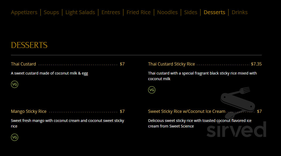The image size is (281, 156).
Task: Show the Noodles menu section
Action: (167, 12)
